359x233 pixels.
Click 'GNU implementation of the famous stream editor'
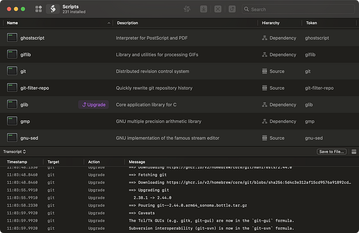(x=167, y=138)
